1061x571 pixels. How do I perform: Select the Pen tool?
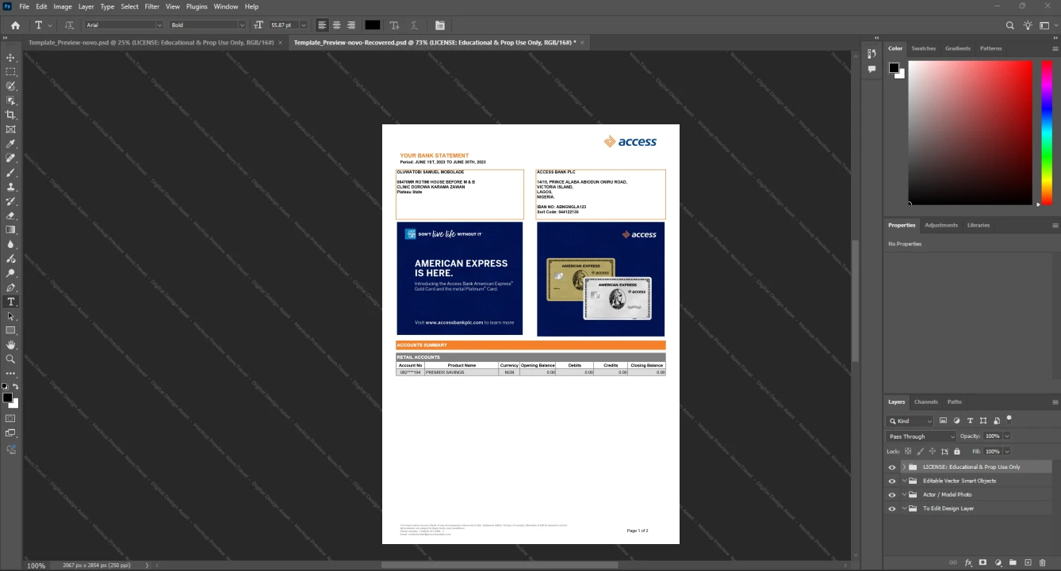10,287
